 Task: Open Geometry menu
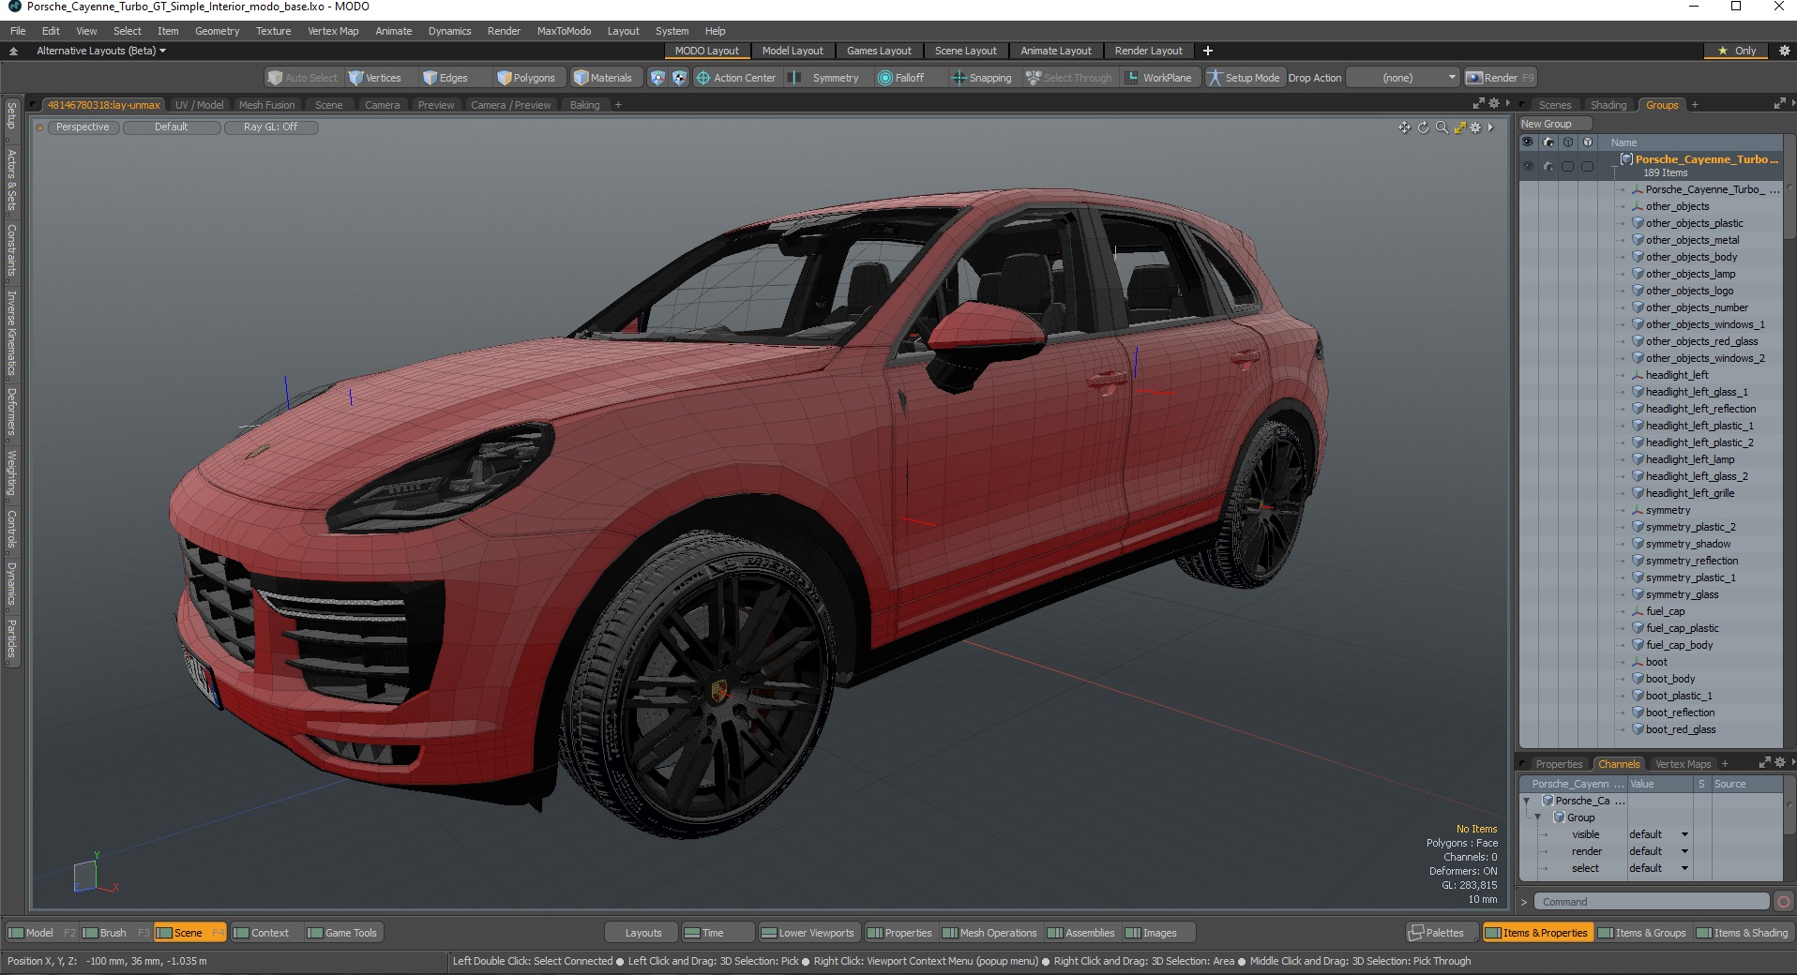click(x=217, y=31)
